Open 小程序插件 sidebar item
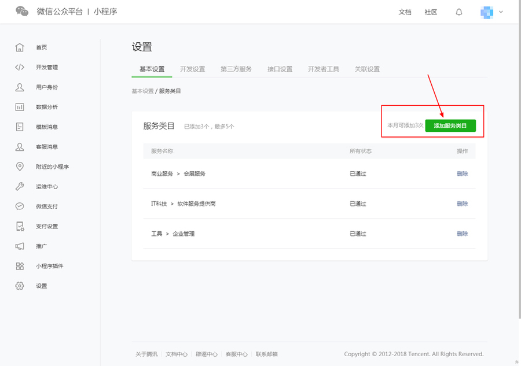This screenshot has height=366, width=521. click(50, 267)
